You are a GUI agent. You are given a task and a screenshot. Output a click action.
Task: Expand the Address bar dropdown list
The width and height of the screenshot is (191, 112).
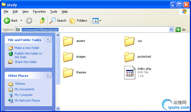pos(171,30)
